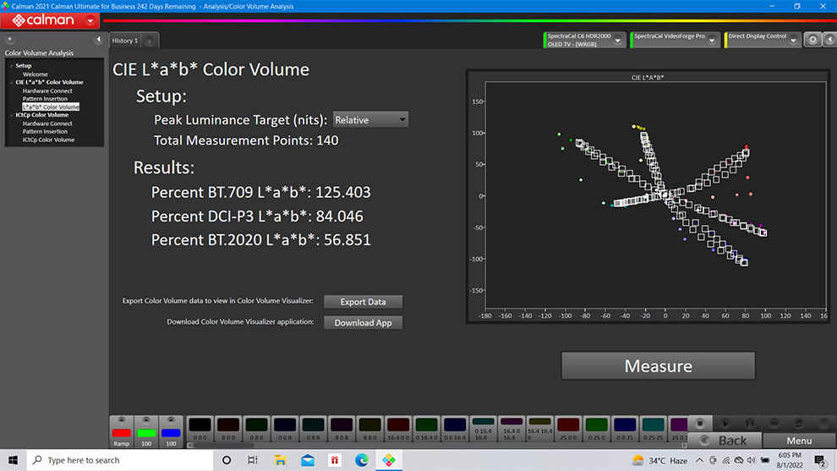Open Hardware Connect under ICtCp
Viewport: 837px width, 471px height.
pos(47,123)
